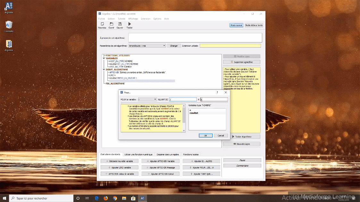Image resolution: width=360 pixels, height=202 pixels.
Task: Open a file with Ouvrir icon
Action: coord(111,24)
